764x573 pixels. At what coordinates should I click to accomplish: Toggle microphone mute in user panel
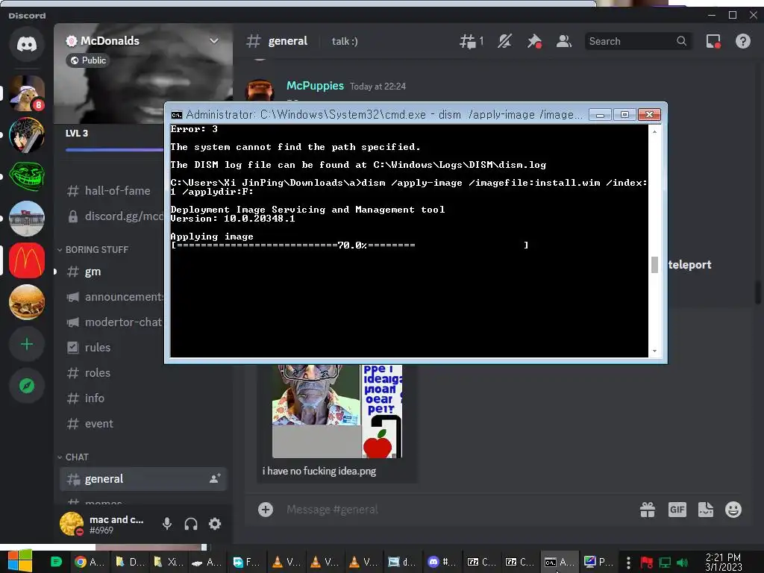[167, 524]
